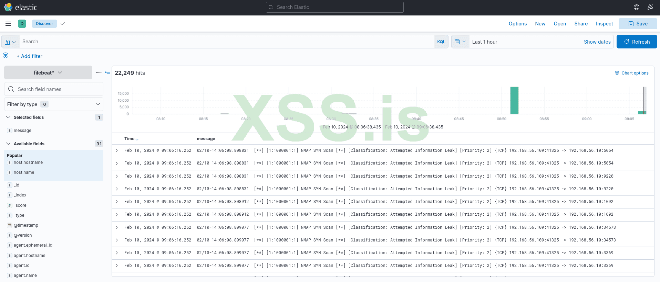
Task: Open the Options menu
Action: click(518, 24)
